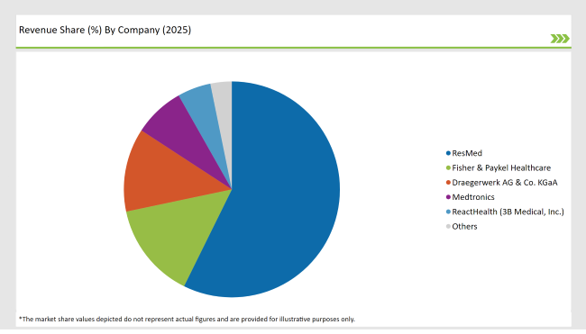Click the 'Others' legend label
This screenshot has width=586, height=334.
tap(464, 227)
